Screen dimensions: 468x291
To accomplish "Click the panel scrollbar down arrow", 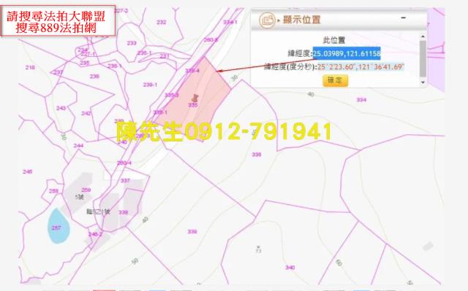I will tap(423, 82).
